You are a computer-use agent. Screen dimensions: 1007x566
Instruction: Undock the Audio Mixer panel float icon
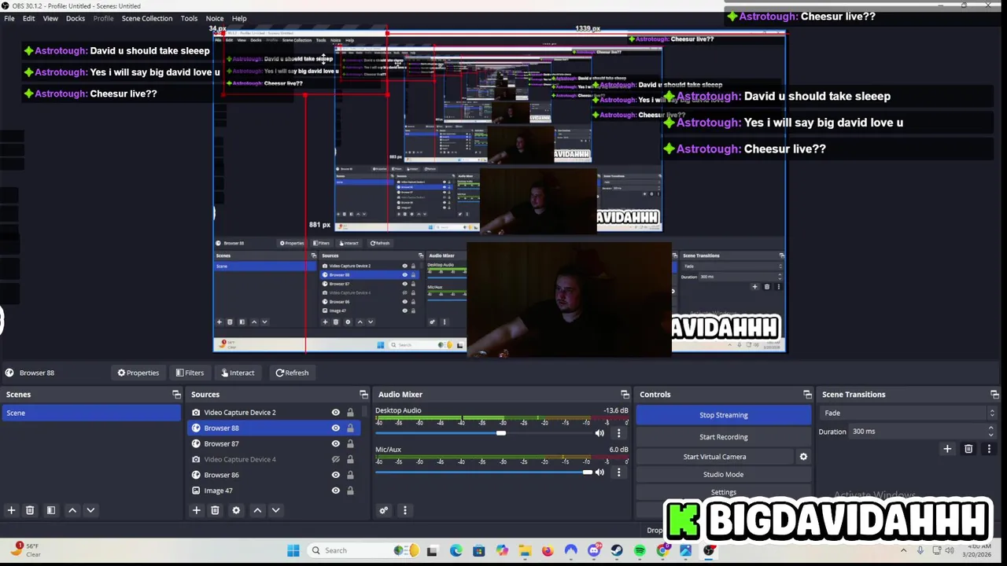625,395
